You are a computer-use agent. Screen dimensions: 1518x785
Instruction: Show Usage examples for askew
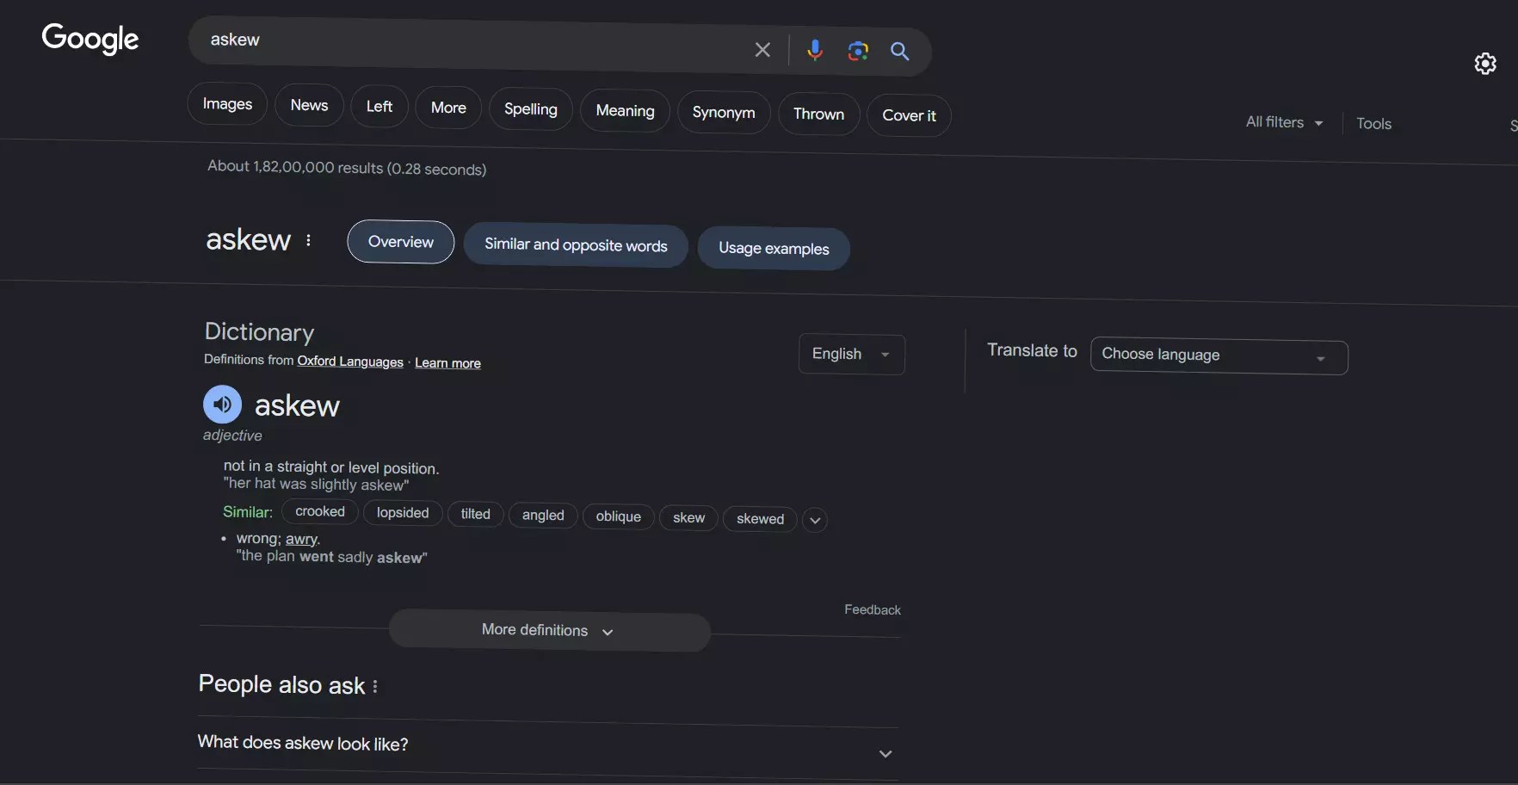773,249
